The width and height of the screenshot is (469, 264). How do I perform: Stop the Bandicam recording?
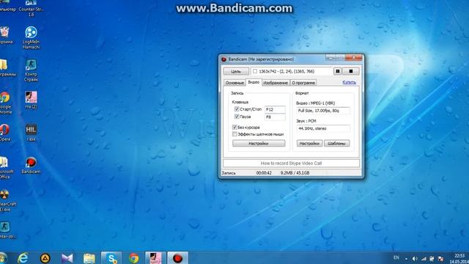pos(351,71)
